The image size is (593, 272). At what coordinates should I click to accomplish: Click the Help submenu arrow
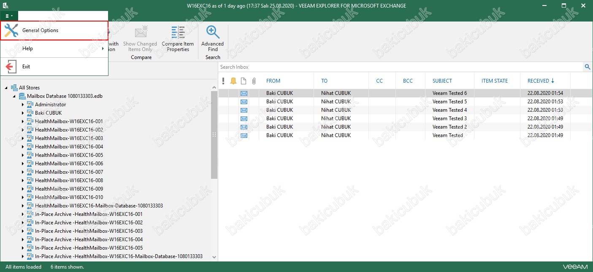point(103,48)
